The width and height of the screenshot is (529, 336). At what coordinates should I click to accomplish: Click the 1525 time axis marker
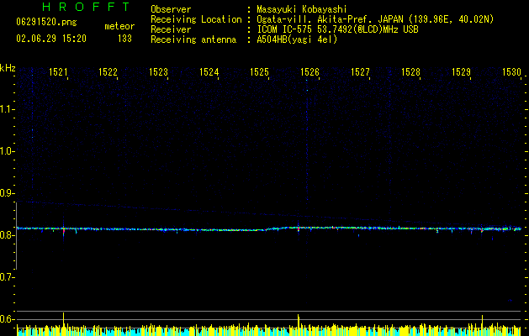(259, 72)
